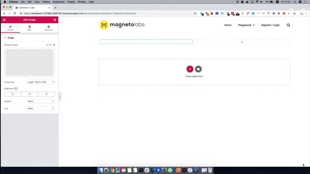
Task: Switch to the Advanced tab
Action: coord(48,28)
